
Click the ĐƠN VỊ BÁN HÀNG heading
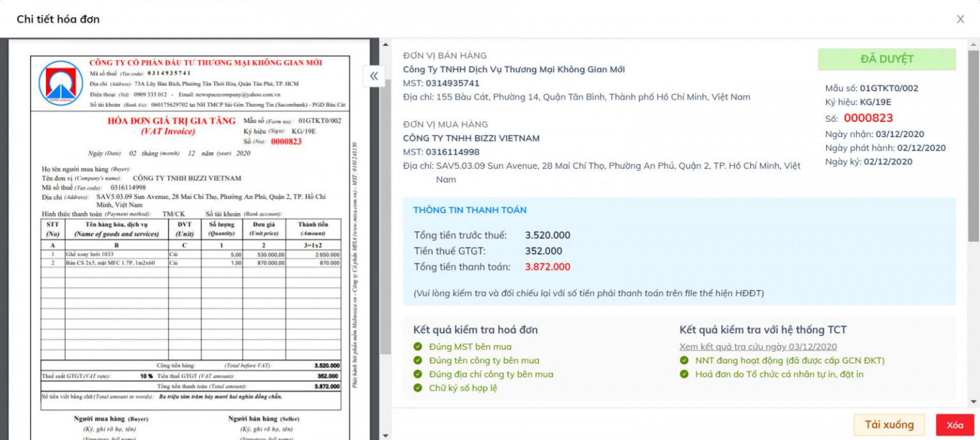(445, 55)
